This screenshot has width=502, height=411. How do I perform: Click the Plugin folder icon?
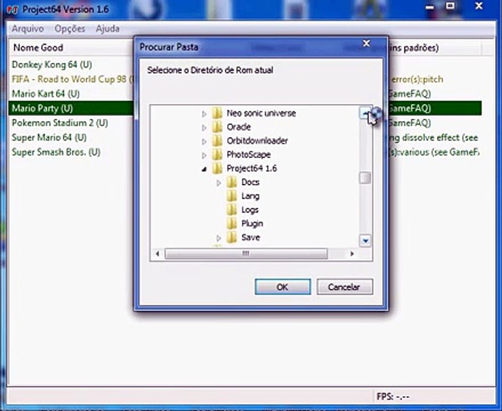coord(232,223)
